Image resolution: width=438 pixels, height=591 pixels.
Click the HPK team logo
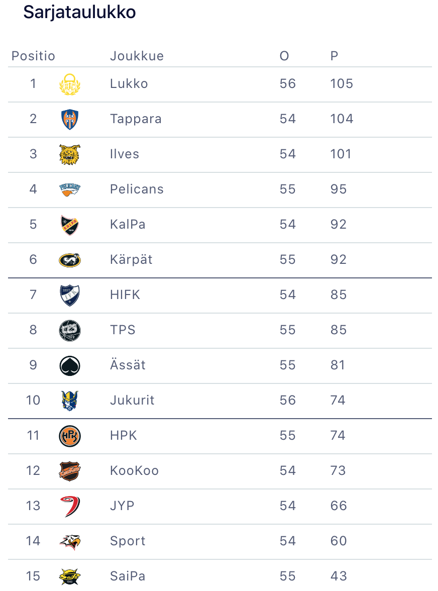pyautogui.click(x=70, y=436)
